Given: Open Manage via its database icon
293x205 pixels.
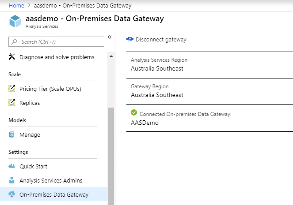Looking at the screenshot, I should [12, 134].
